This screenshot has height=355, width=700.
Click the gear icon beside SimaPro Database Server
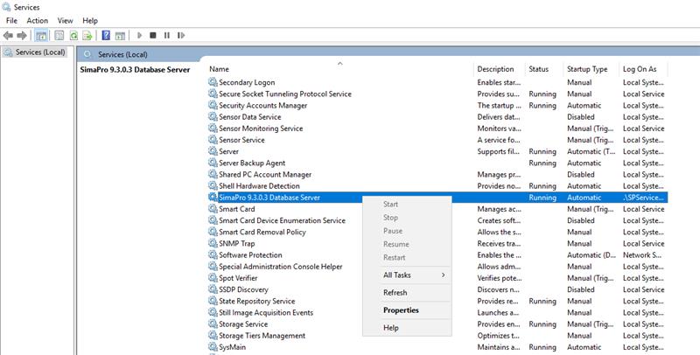pos(213,197)
